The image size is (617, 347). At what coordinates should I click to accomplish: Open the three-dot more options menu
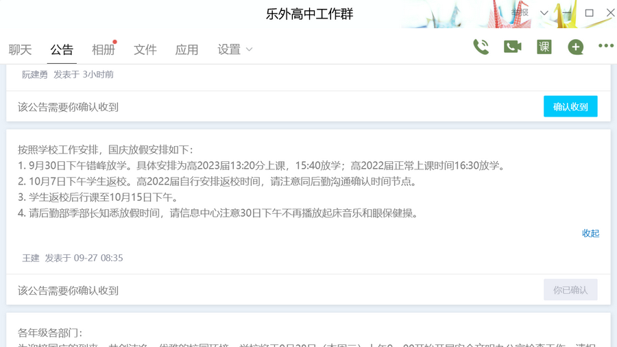[x=605, y=46]
